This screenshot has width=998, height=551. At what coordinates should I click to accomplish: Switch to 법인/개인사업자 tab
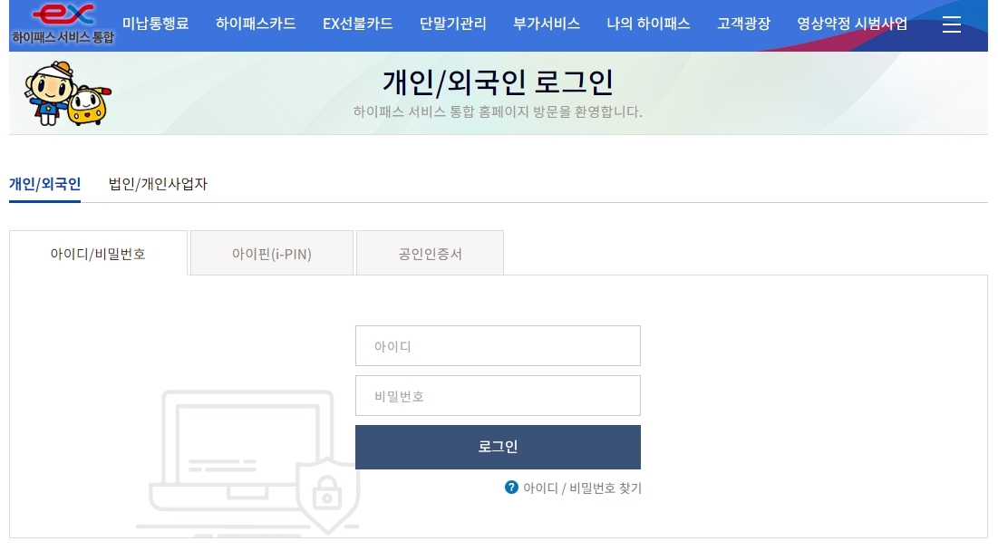tap(158, 184)
